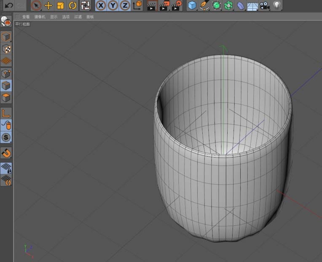322x262 pixels.
Task: Toggle the Z axis lock
Action: [x=125, y=5]
